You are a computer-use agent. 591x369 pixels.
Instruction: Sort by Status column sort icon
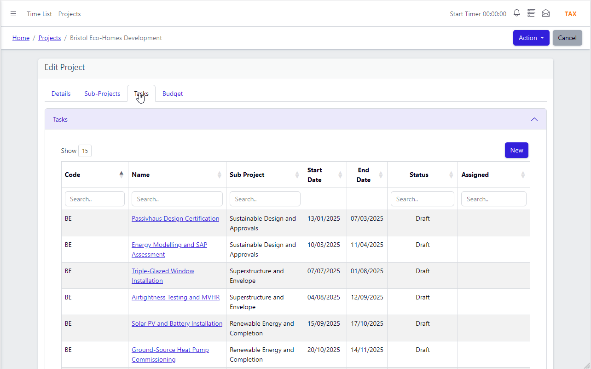[451, 175]
